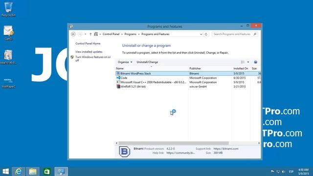Screen dimensions: 313x176
Task: Click the 3/21/2015 installed date cell
Action: tap(239, 87)
